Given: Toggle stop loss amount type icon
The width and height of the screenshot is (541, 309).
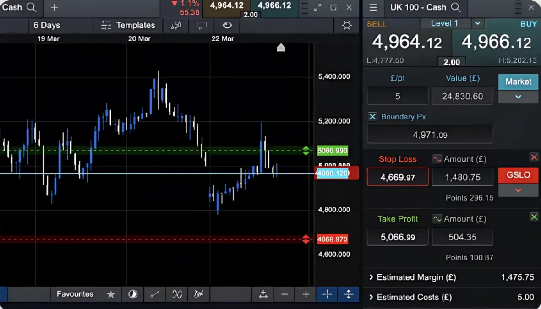Looking at the screenshot, I should [x=437, y=159].
